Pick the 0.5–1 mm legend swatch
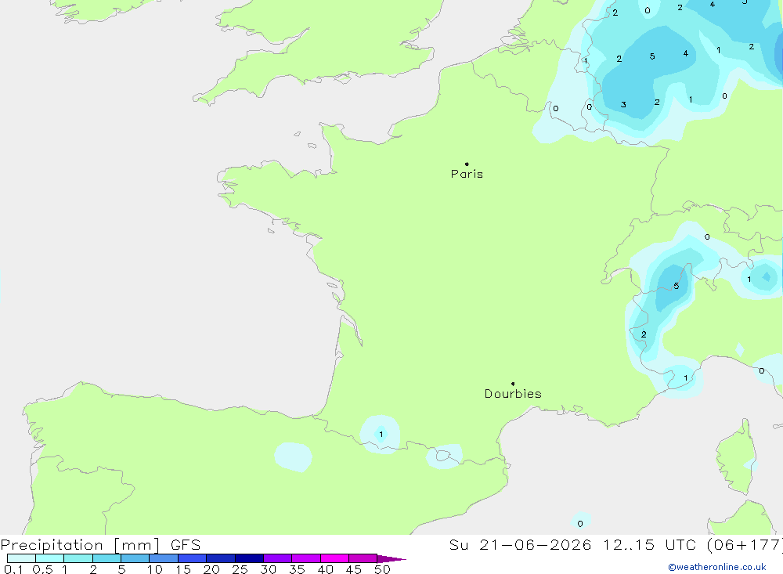This screenshot has width=783, height=574. pyautogui.click(x=49, y=558)
